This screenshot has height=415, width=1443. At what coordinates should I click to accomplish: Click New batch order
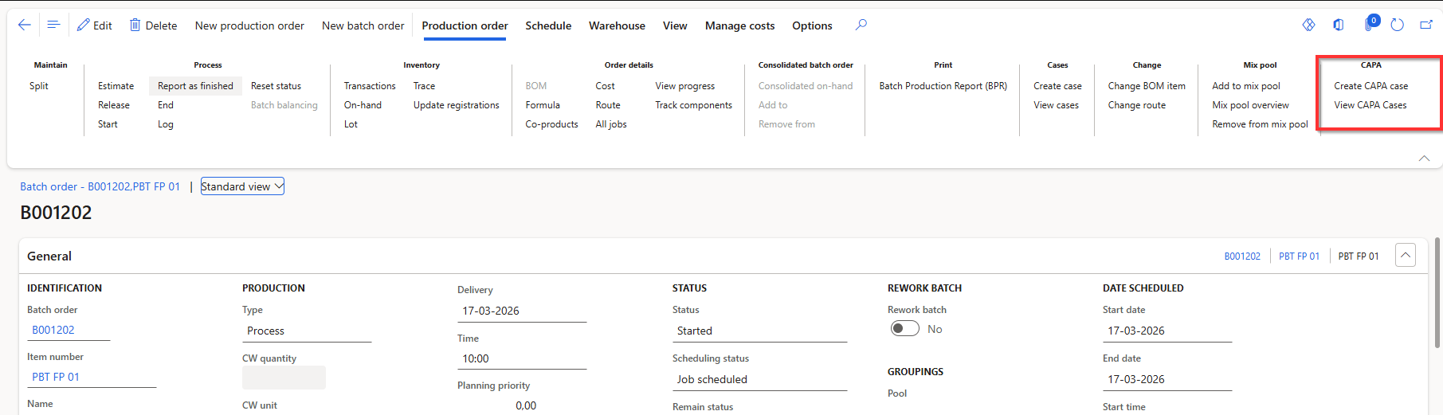[363, 25]
